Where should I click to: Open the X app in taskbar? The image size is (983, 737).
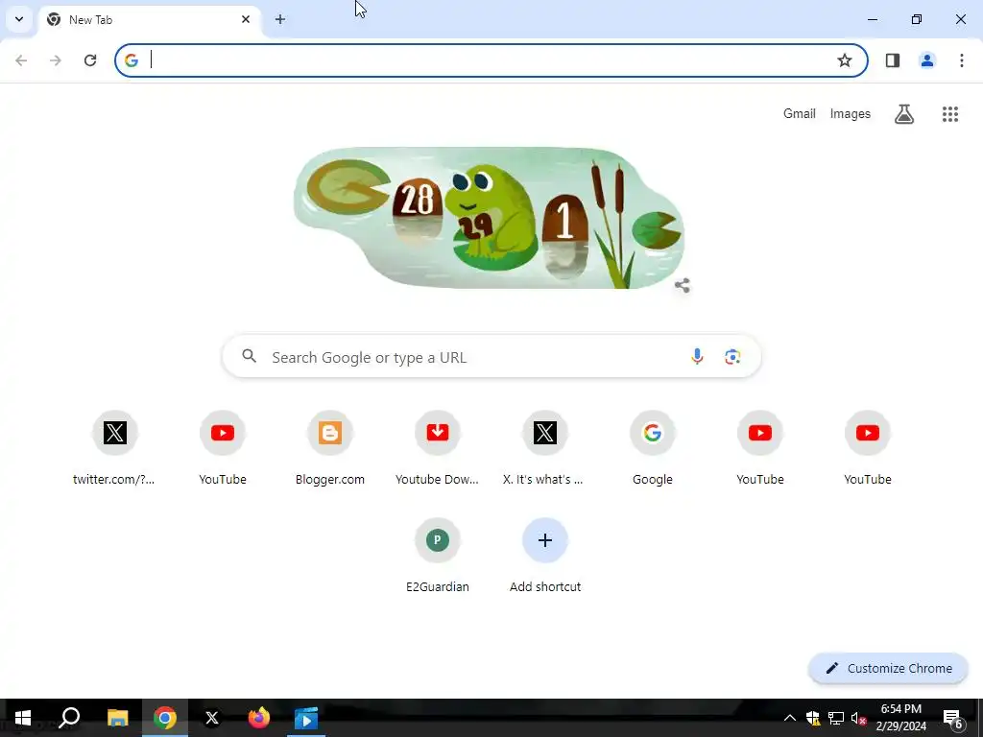pyautogui.click(x=212, y=718)
